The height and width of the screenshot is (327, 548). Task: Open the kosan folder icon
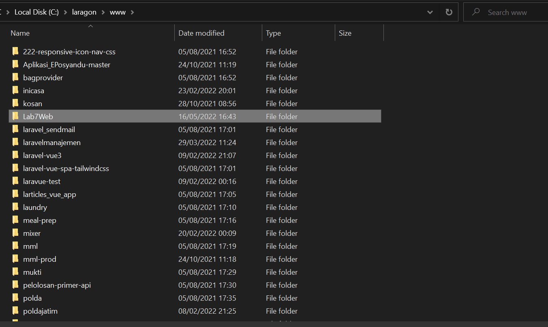click(x=15, y=103)
